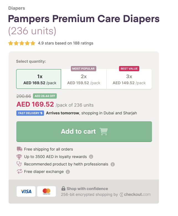
Task: Click the five-star rating display
Action: 22,43
